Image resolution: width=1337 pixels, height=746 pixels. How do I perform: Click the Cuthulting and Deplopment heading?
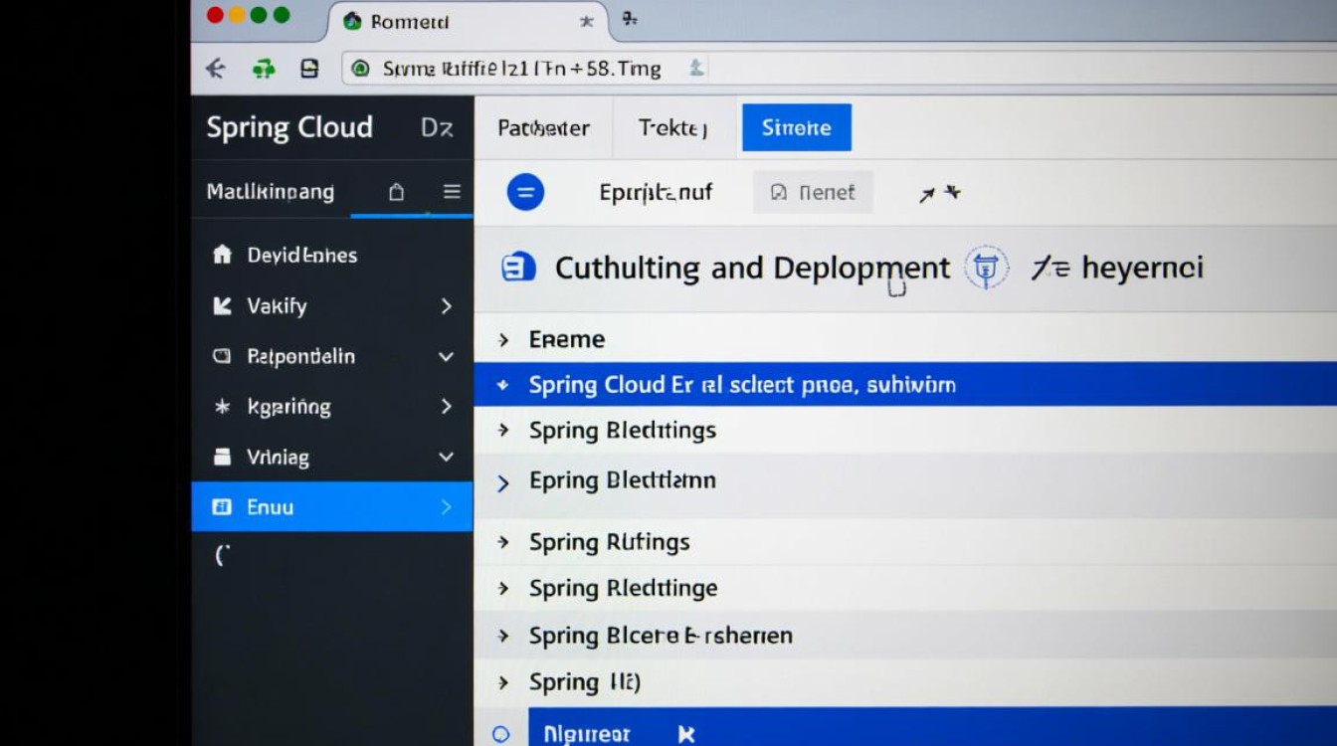[752, 269]
